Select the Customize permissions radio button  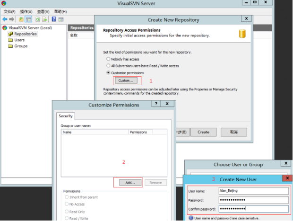[x=108, y=72]
